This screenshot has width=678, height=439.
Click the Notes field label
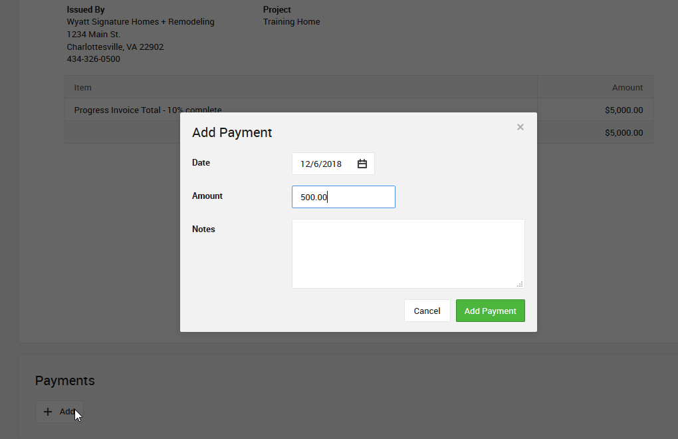[203, 229]
